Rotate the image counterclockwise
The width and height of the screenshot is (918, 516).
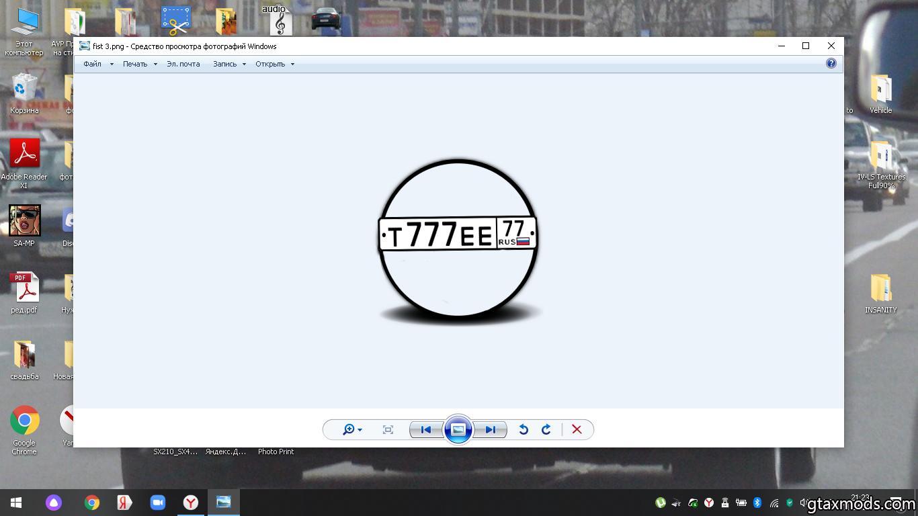coord(524,430)
